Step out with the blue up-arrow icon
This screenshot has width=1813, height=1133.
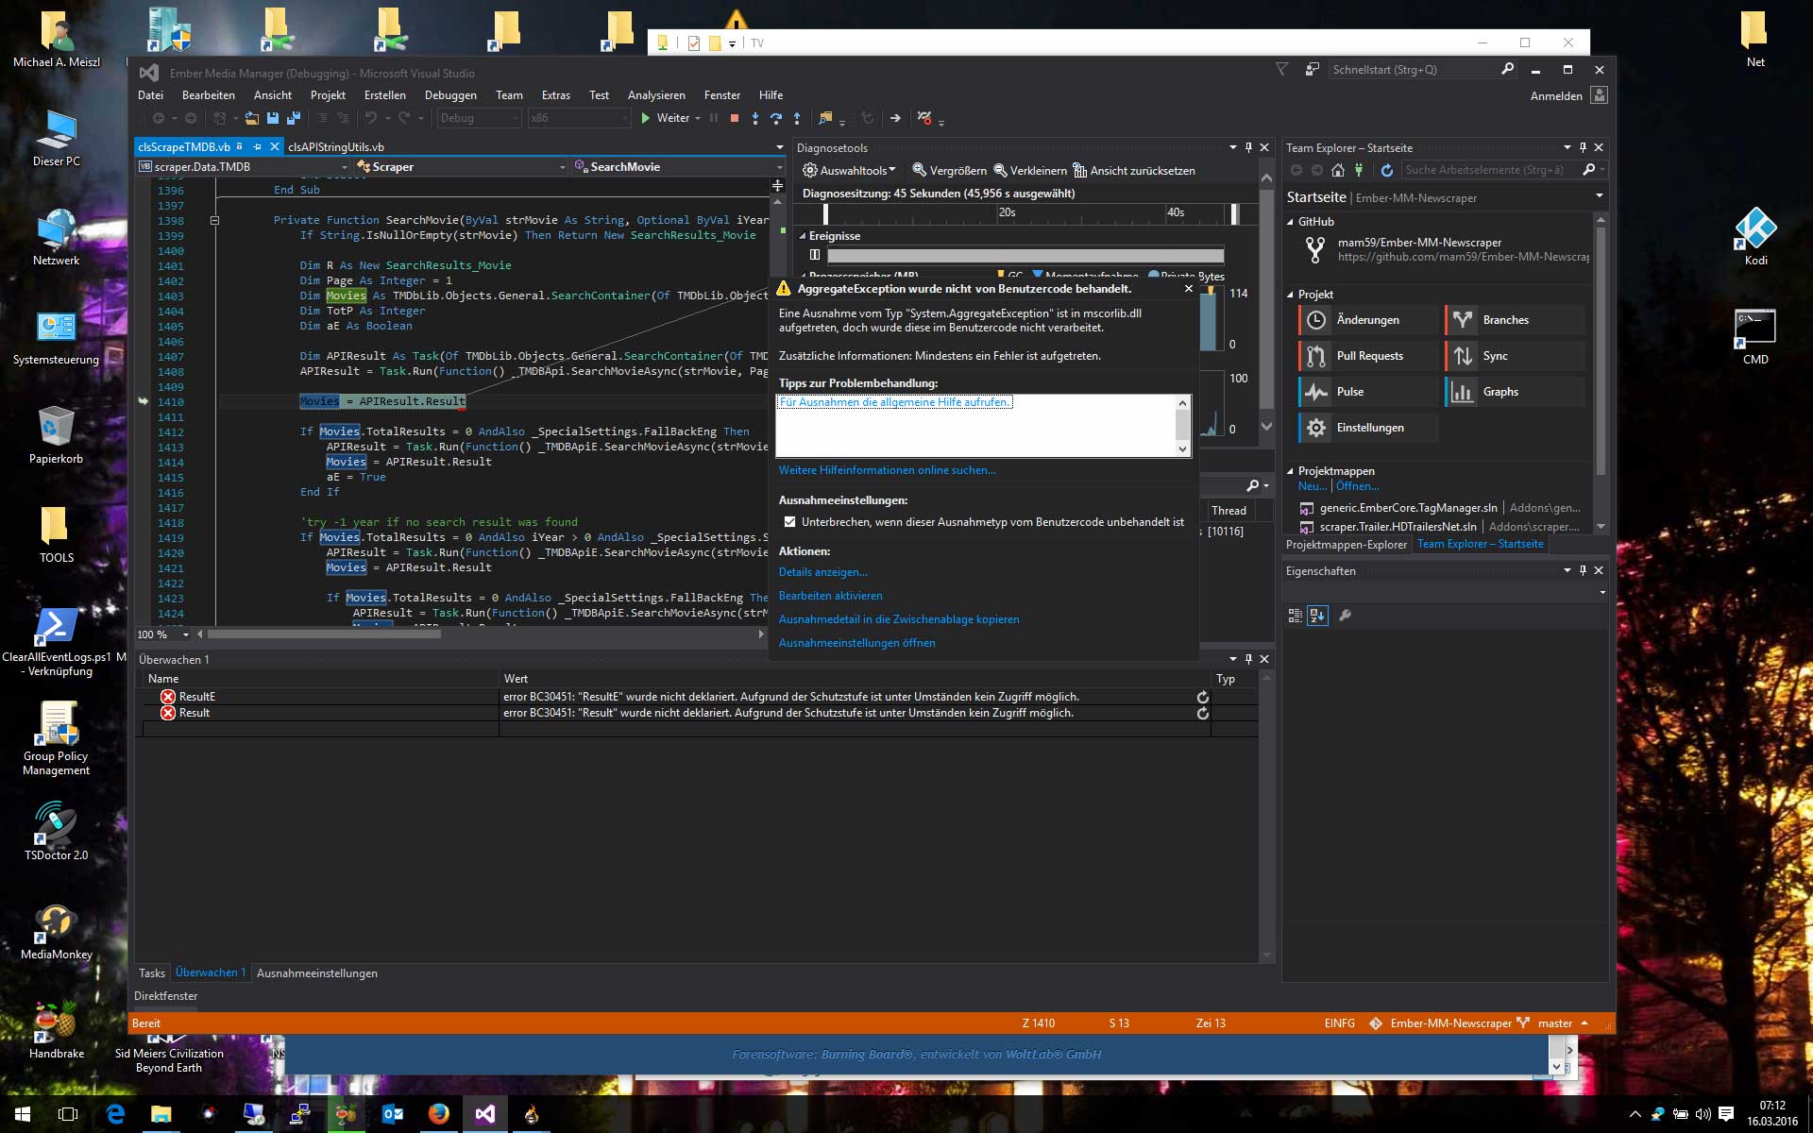tap(797, 118)
